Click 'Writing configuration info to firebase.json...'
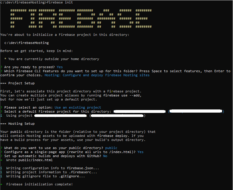The width and height of the screenshot is (233, 190). [x=52, y=168]
